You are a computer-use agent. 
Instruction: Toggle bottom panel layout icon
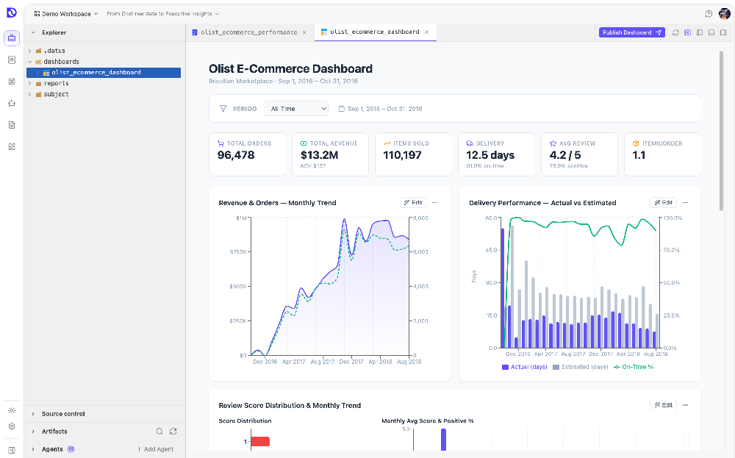[x=711, y=32]
